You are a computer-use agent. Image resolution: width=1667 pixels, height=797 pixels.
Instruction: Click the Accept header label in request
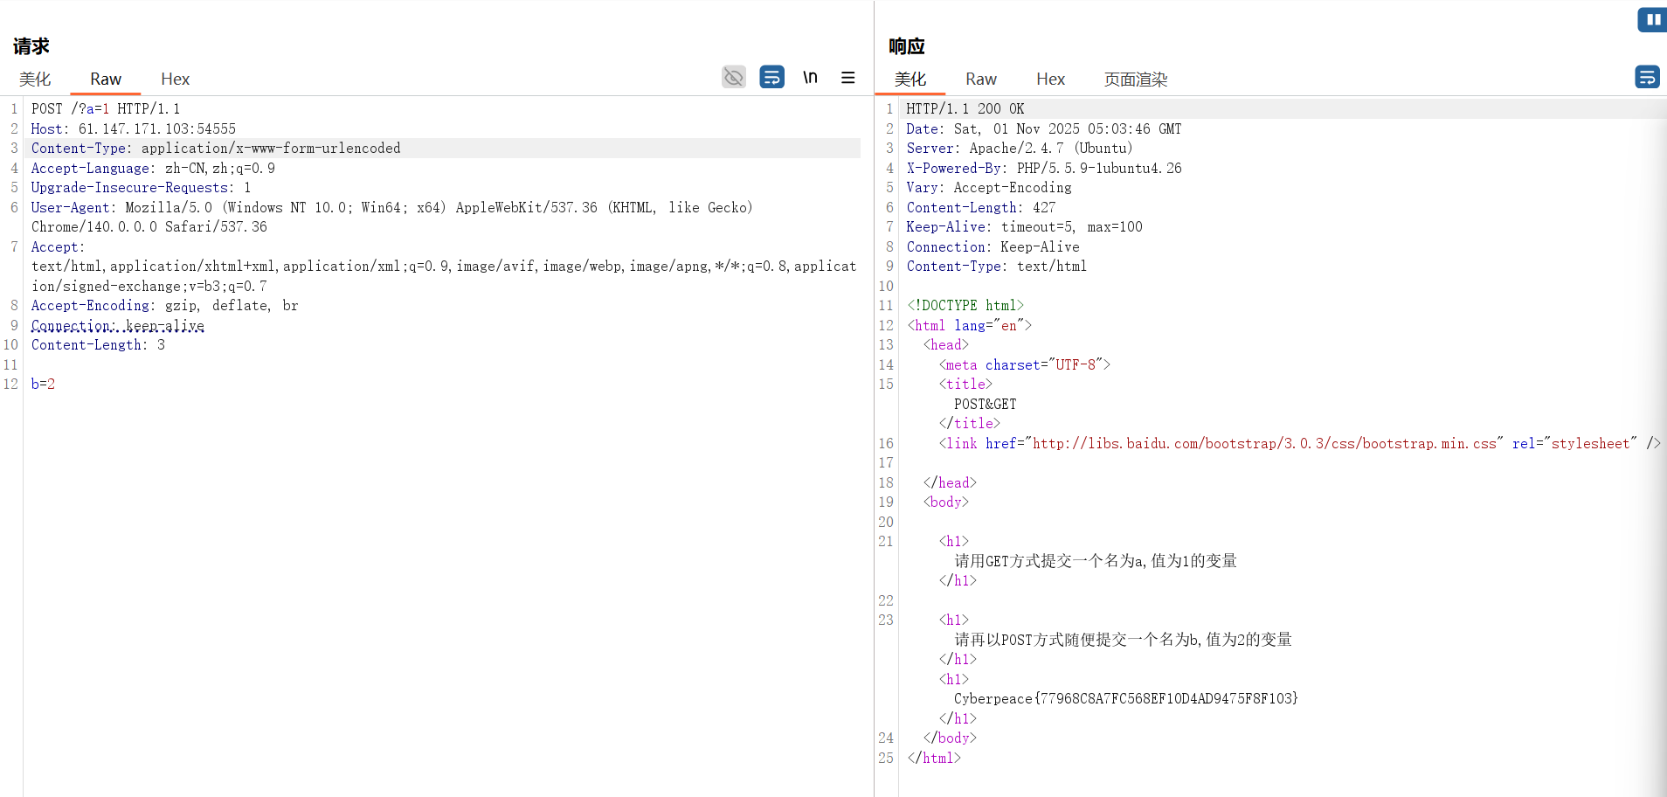pyautogui.click(x=58, y=247)
